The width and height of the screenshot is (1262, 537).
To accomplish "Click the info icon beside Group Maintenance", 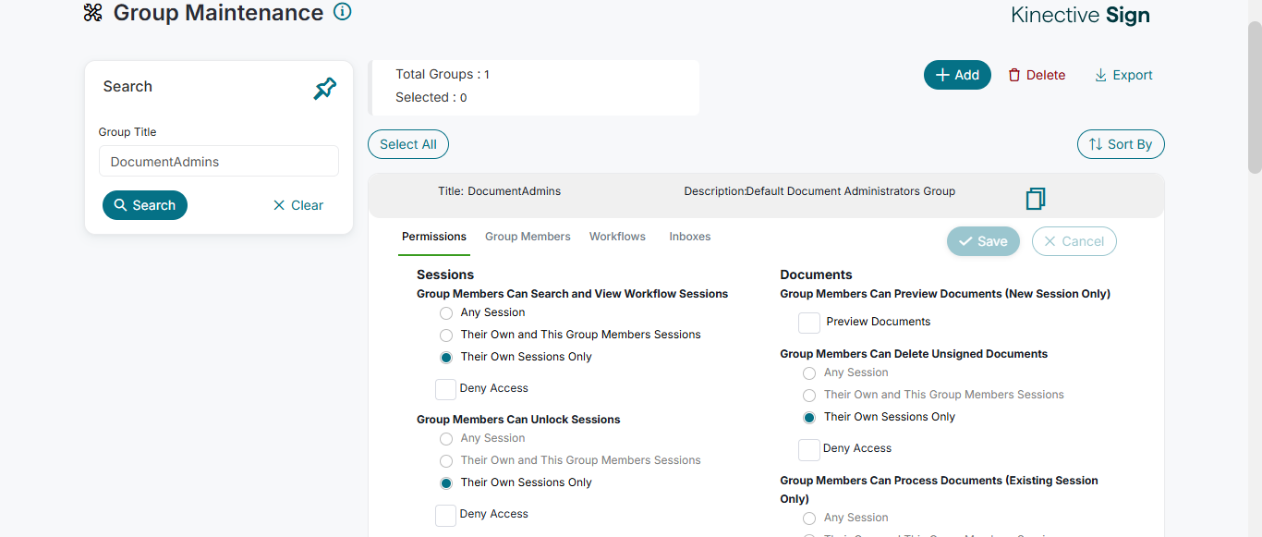I will tap(343, 12).
